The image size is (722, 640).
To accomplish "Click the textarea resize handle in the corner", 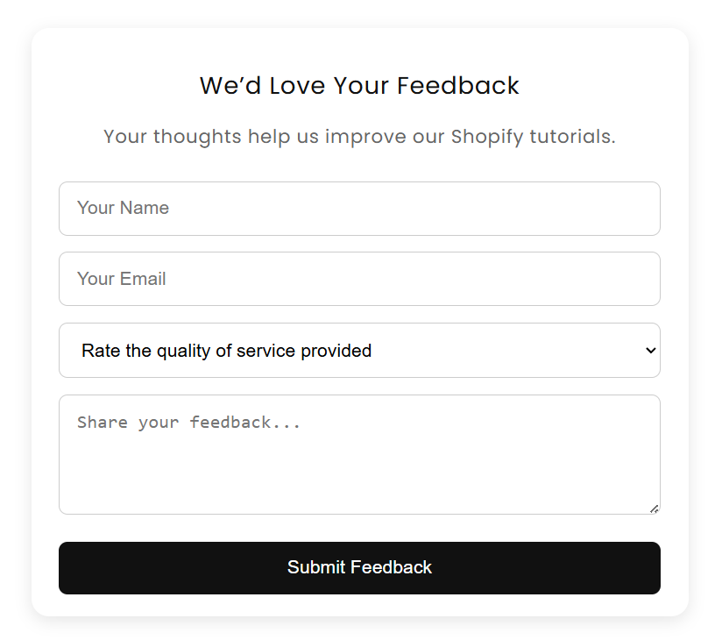I will pos(654,508).
